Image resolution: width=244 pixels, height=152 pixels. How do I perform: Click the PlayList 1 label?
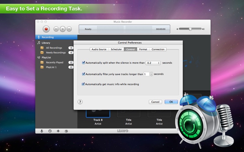pyautogui.click(x=51, y=67)
